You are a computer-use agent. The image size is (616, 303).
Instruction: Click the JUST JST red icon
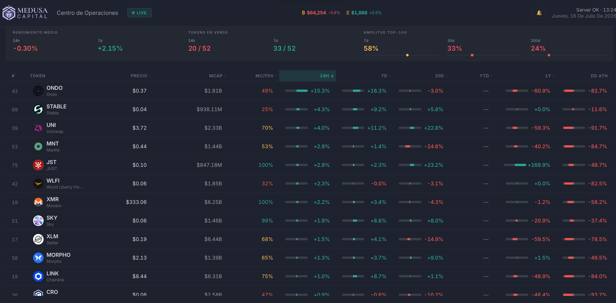pos(38,165)
